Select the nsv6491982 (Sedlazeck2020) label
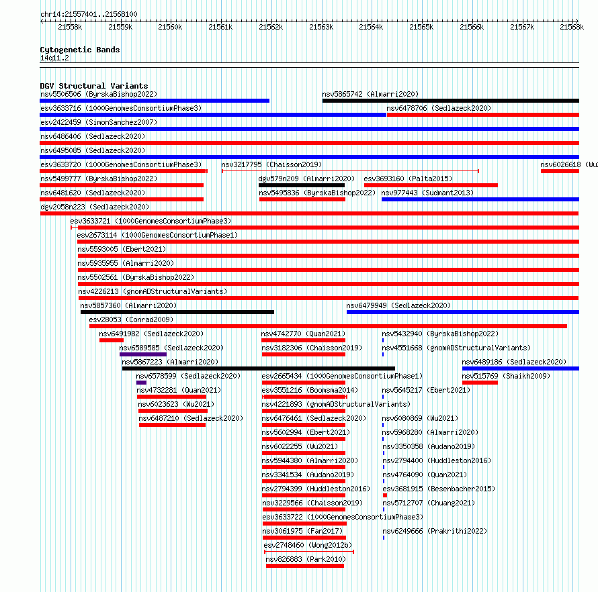The height and width of the screenshot is (592, 598). (x=151, y=334)
